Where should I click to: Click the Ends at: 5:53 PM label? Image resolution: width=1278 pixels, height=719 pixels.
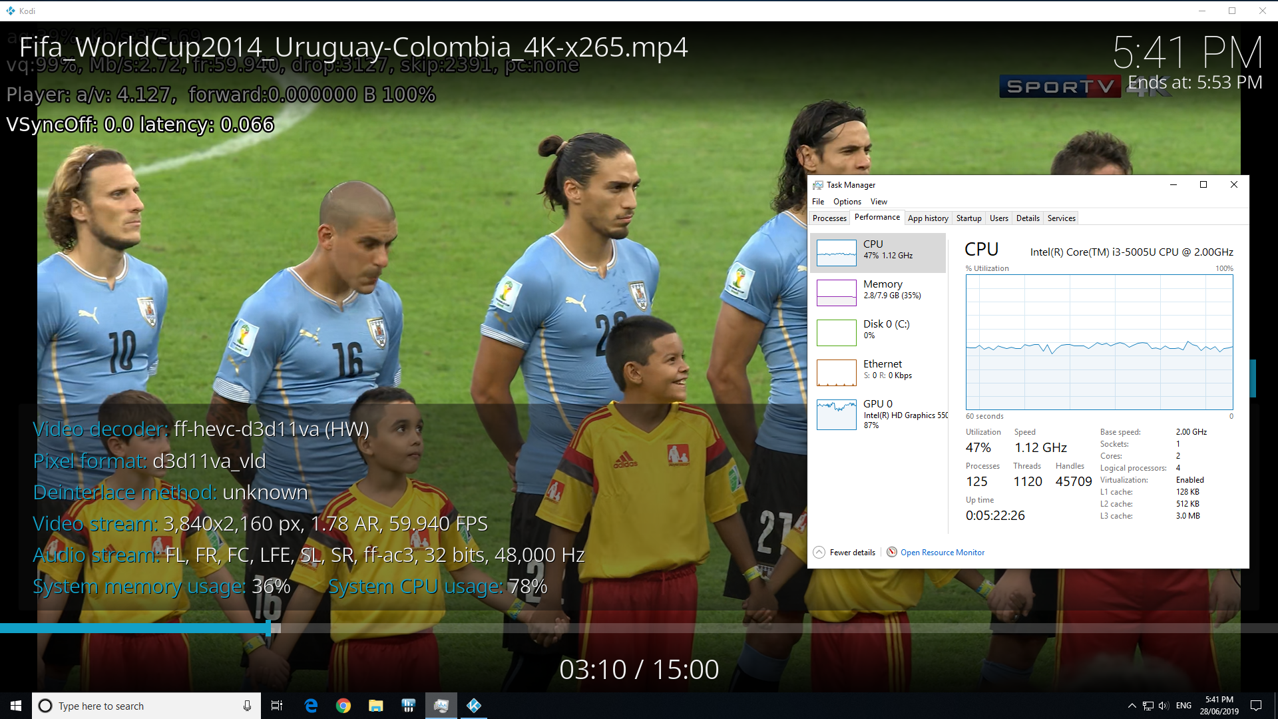pos(1195,83)
